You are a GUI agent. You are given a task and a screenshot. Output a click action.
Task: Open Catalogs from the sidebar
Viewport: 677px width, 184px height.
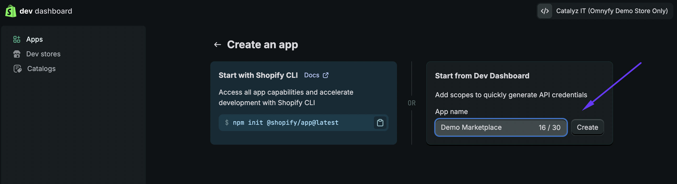click(41, 69)
